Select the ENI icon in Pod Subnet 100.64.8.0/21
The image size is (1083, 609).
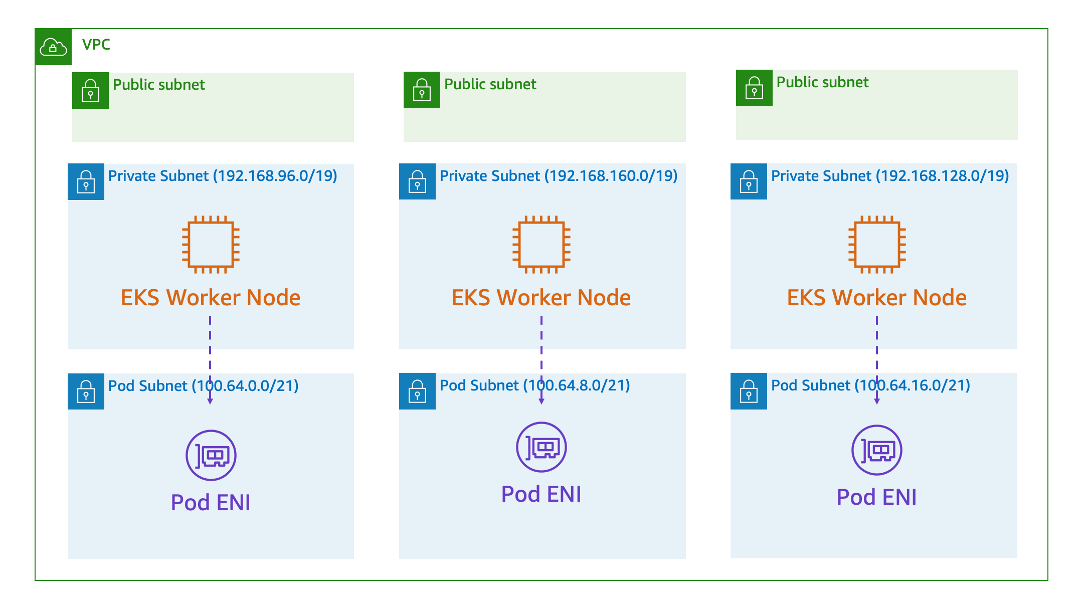541,447
